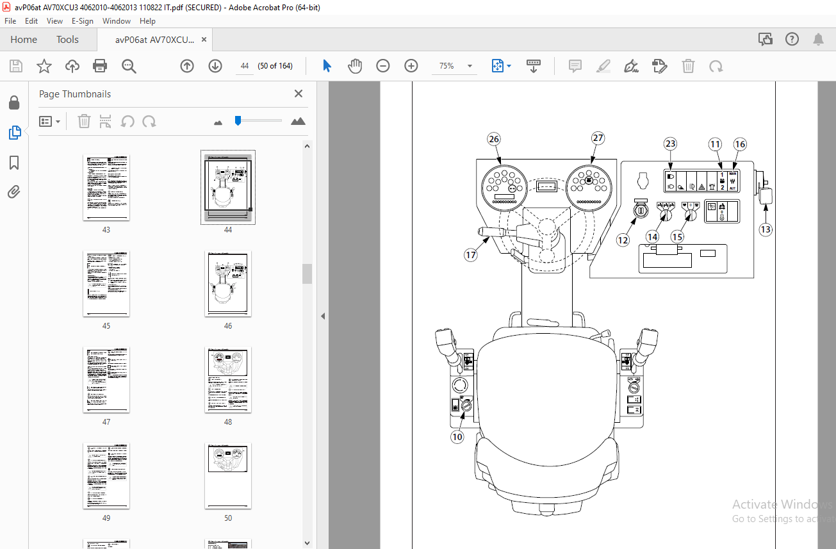Click thumbnails panel scrollbar up arrow
Screen dimensions: 836x549
(307, 146)
